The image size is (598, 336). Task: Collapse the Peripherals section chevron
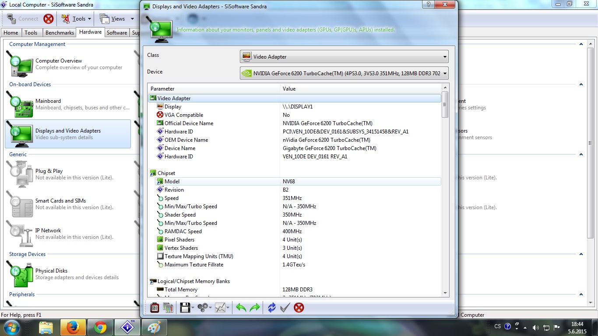click(x=581, y=294)
